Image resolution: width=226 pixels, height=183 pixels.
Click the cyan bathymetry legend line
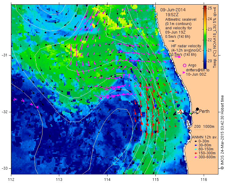tap(199, 130)
